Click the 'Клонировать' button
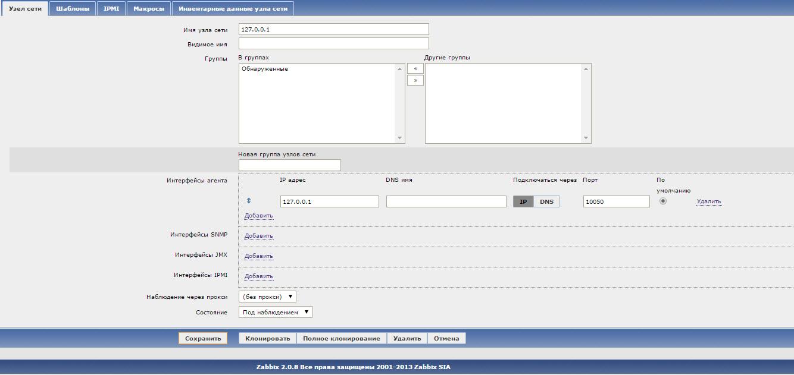Viewport: 794px width, 375px height. [267, 338]
